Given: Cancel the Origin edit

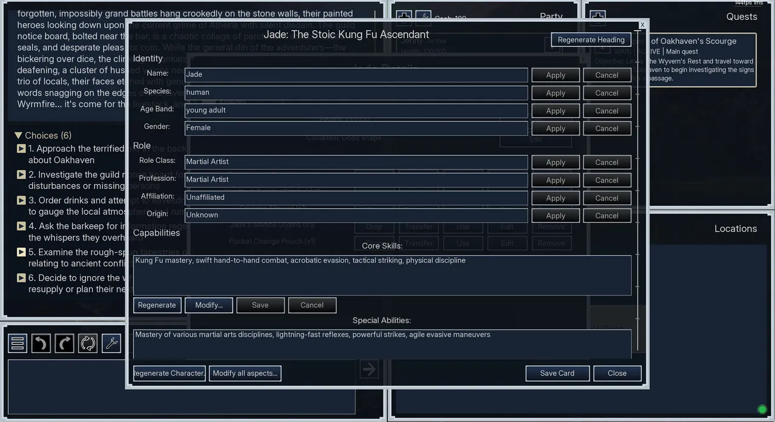Looking at the screenshot, I should coord(607,216).
